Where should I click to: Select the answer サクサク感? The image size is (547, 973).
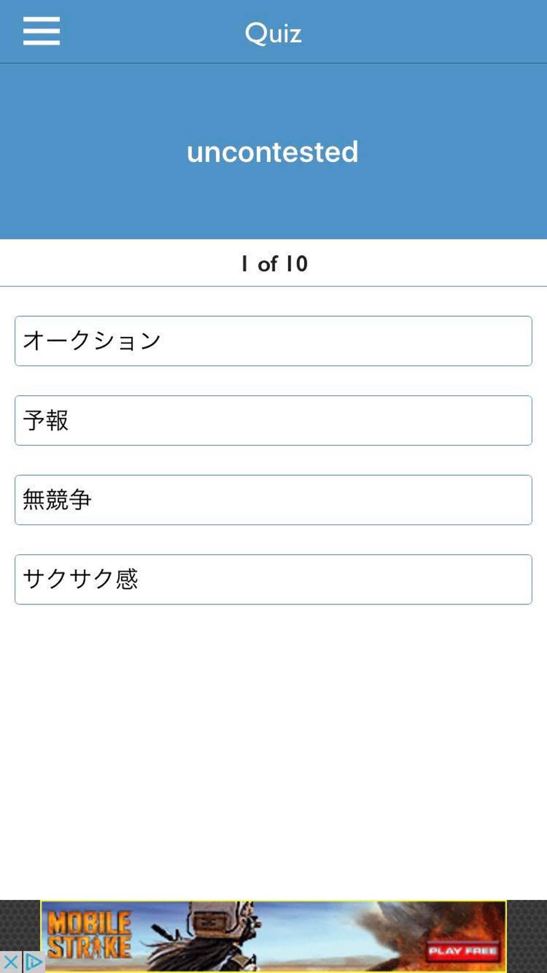[273, 580]
